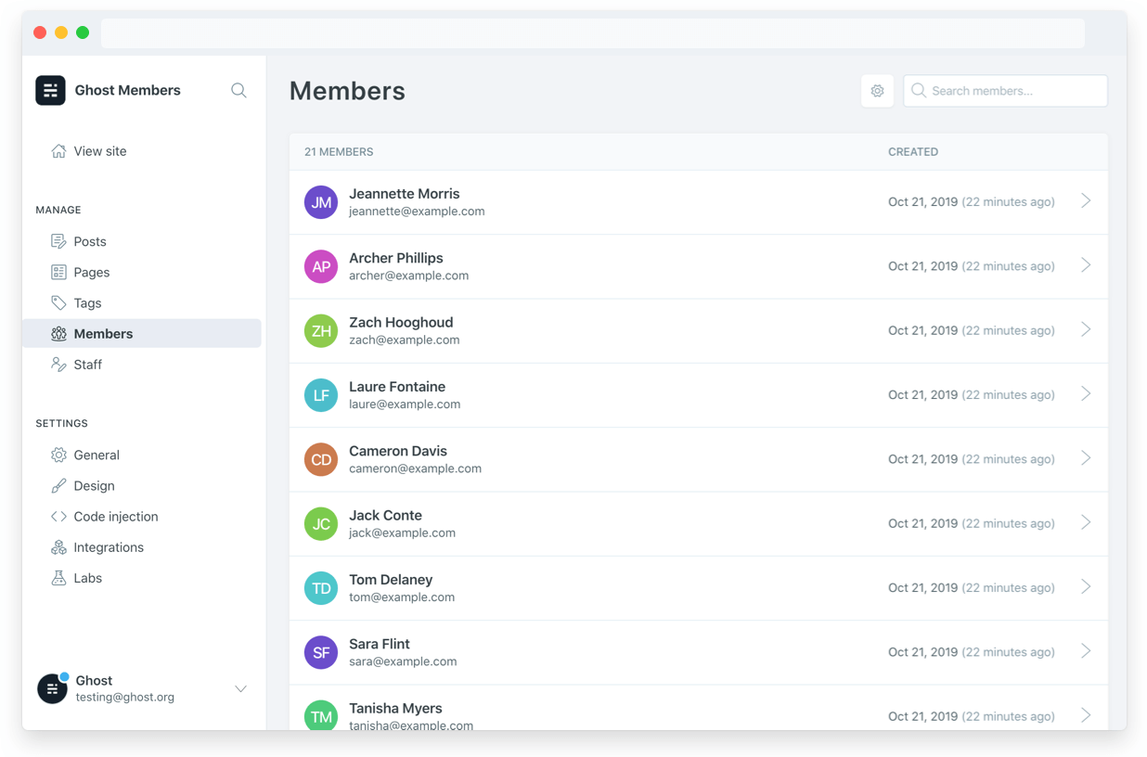Open Code injection settings

click(113, 516)
